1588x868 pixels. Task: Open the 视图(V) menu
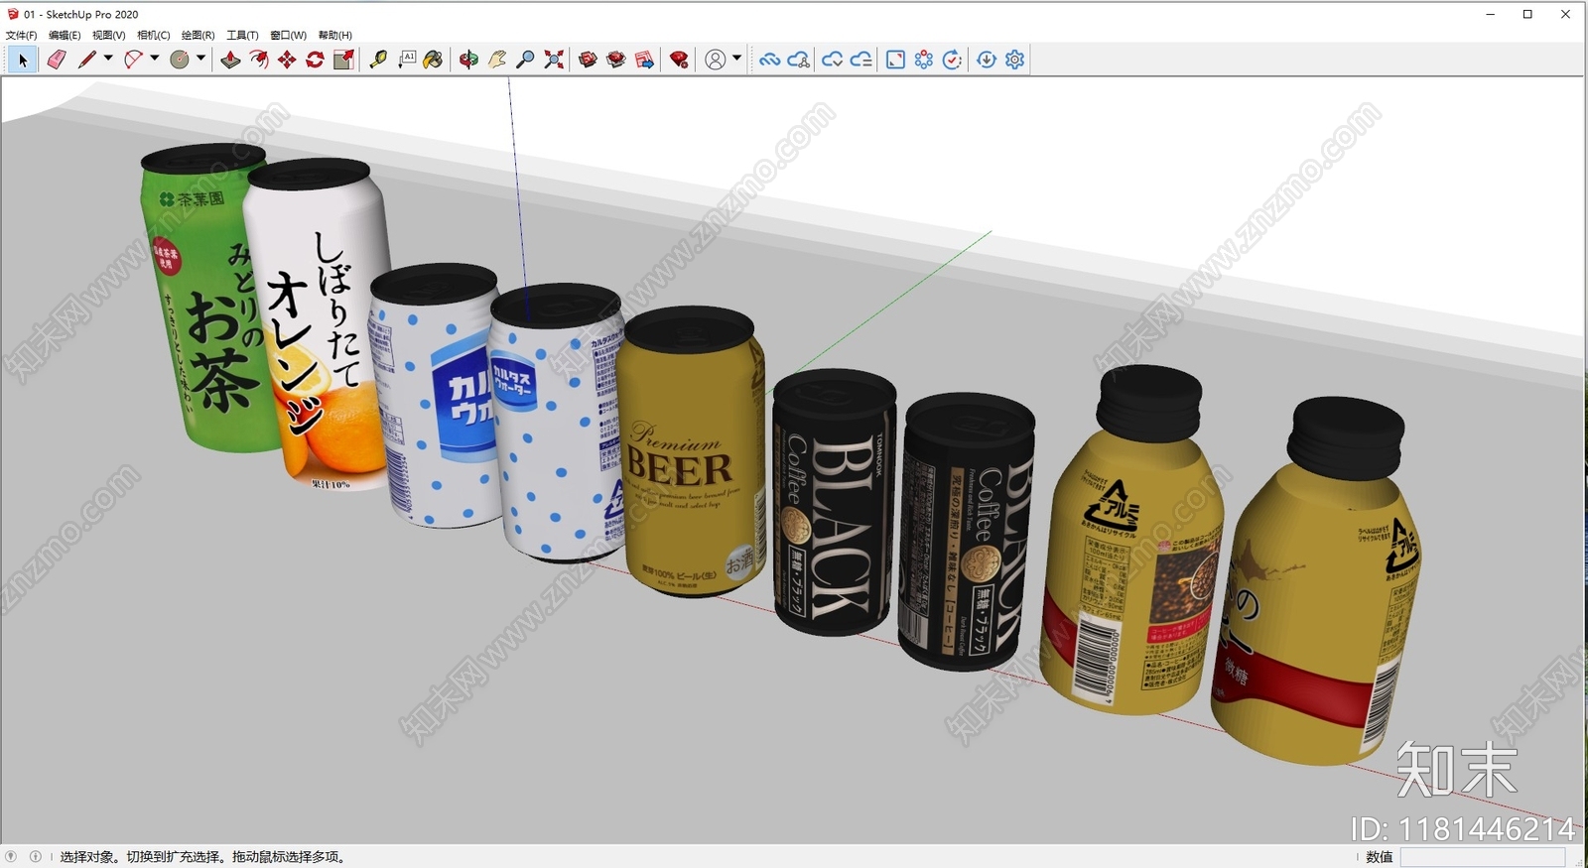[x=109, y=35]
